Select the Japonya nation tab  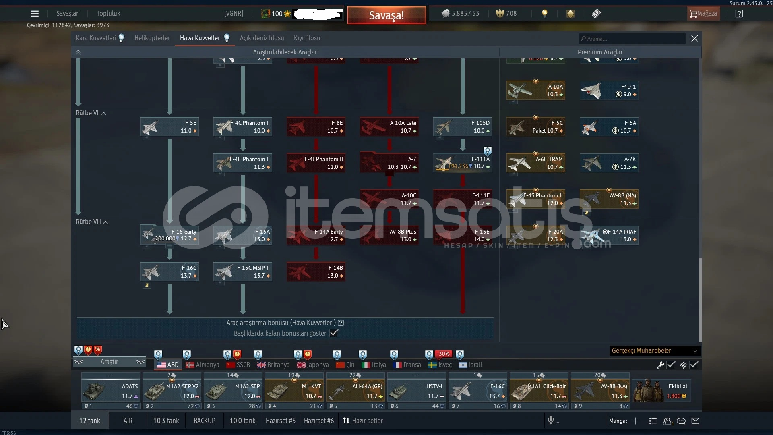click(x=313, y=365)
